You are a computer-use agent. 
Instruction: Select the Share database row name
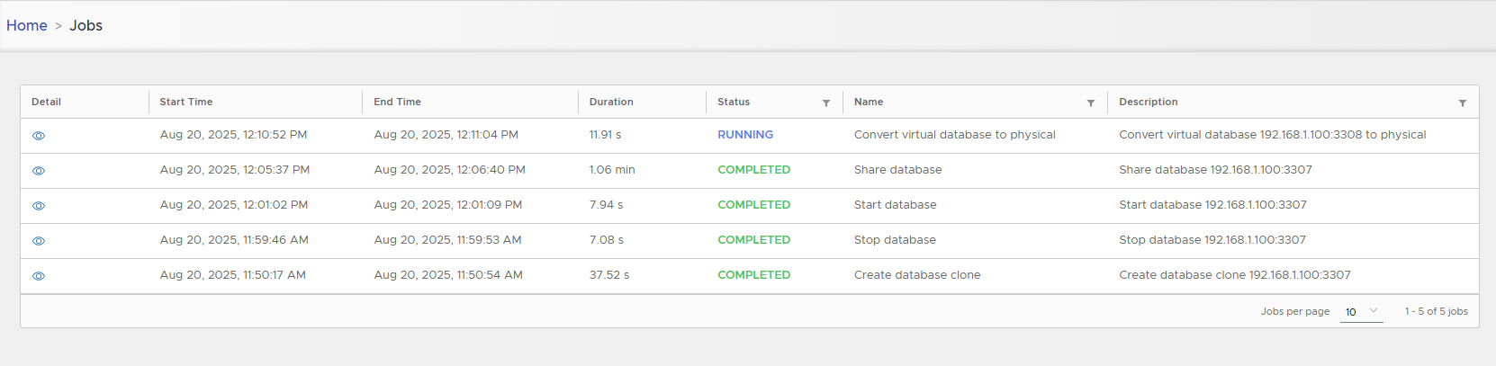(897, 170)
